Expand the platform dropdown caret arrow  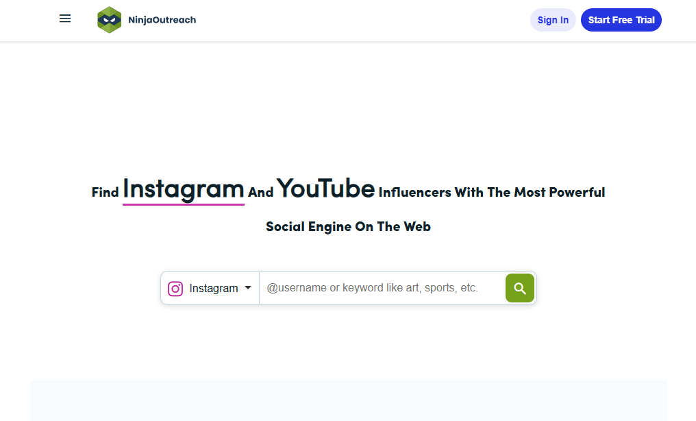point(248,288)
